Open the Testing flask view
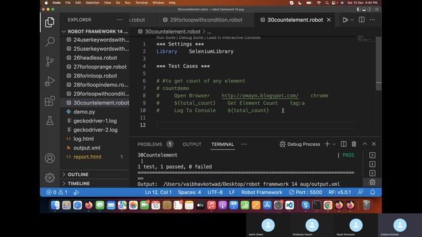The height and width of the screenshot is (237, 422). [49, 120]
